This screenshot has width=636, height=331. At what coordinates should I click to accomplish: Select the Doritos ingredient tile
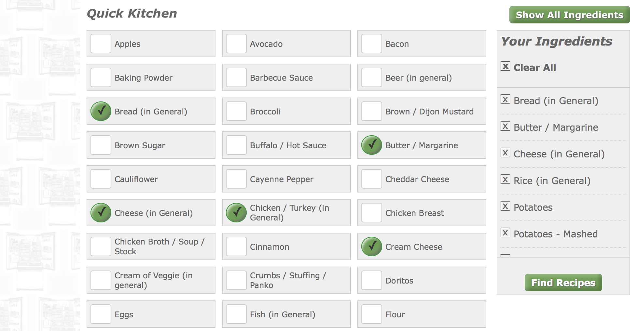pyautogui.click(x=371, y=280)
